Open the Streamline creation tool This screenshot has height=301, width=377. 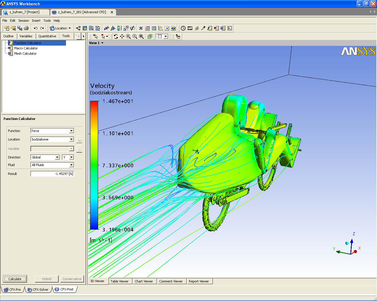tap(91, 28)
